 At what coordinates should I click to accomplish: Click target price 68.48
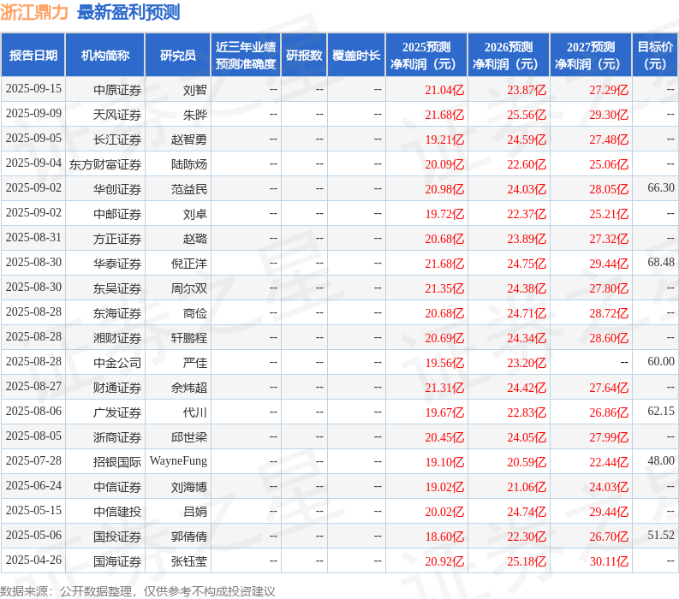coord(661,262)
